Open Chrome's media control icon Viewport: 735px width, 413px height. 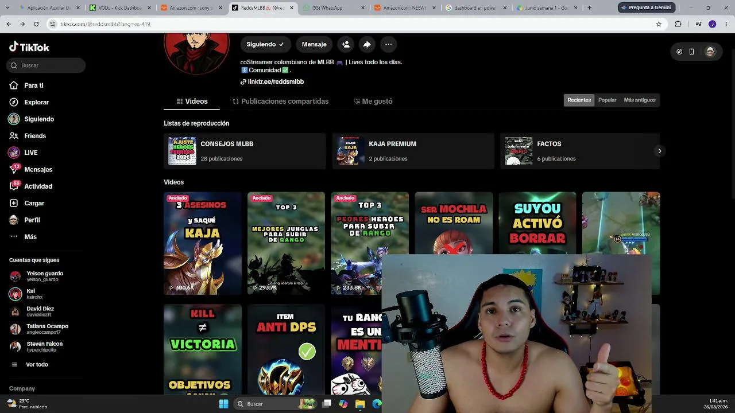tap(698, 24)
